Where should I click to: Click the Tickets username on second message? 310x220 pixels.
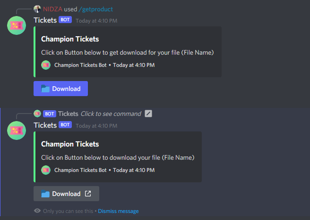point(45,125)
